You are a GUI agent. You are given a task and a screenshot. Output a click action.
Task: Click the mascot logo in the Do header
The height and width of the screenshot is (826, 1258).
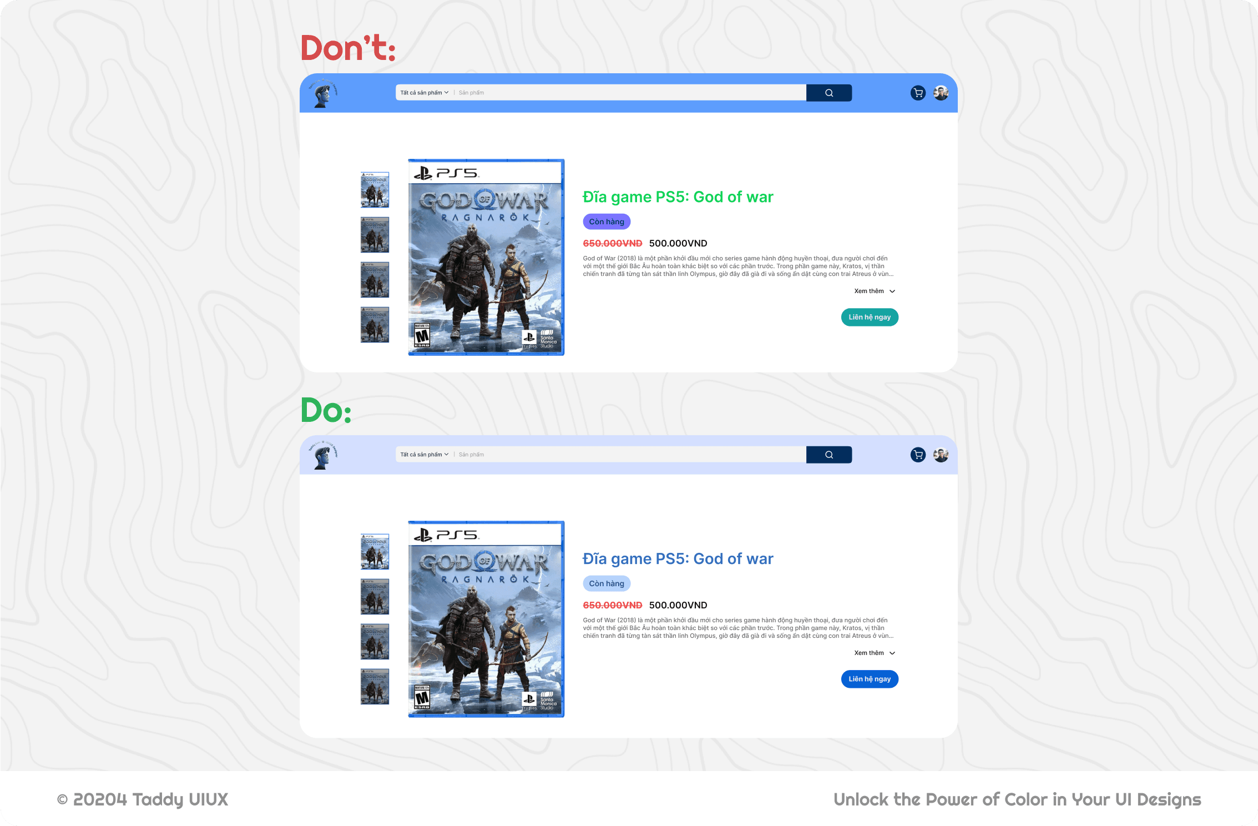[324, 455]
